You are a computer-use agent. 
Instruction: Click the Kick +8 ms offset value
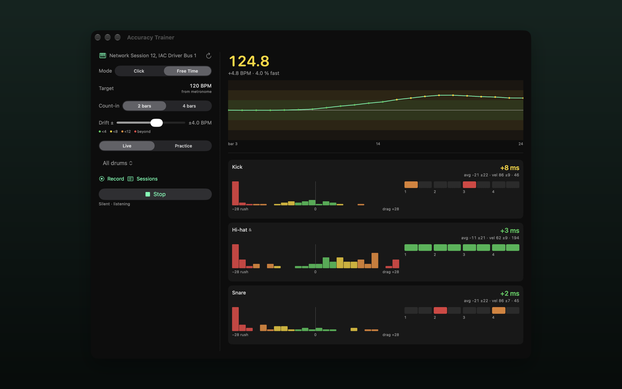[x=510, y=168]
